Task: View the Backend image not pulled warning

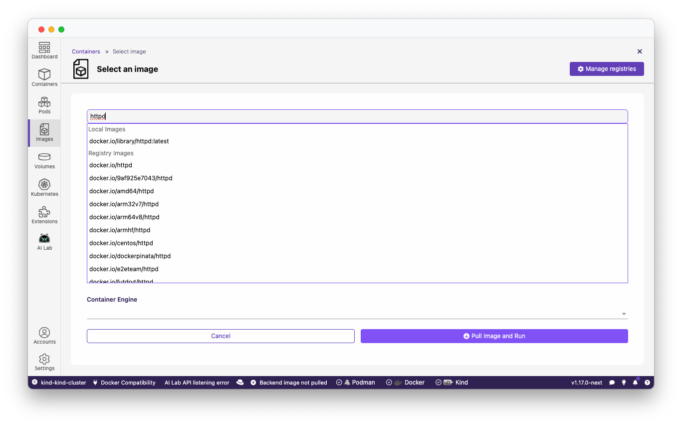Action: 288,382
